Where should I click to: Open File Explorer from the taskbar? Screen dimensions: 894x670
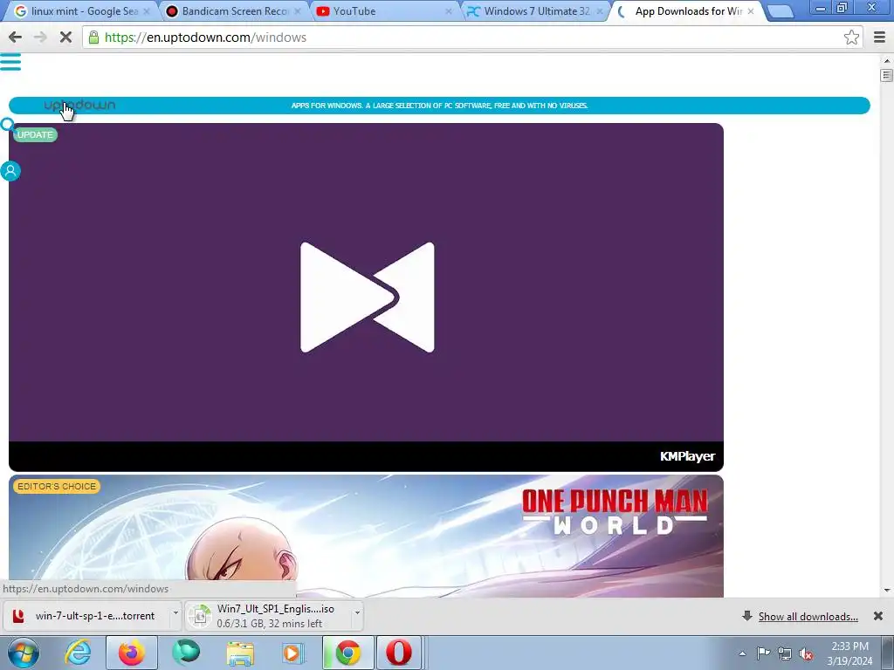pyautogui.click(x=240, y=653)
